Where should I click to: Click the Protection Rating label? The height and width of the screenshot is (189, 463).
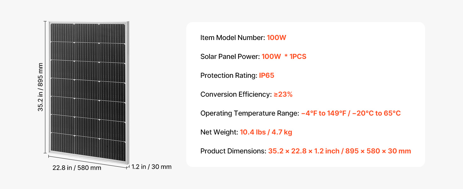tap(229, 76)
